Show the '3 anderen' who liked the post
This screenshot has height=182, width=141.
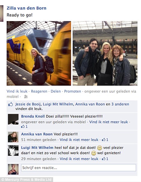(x=120, y=104)
